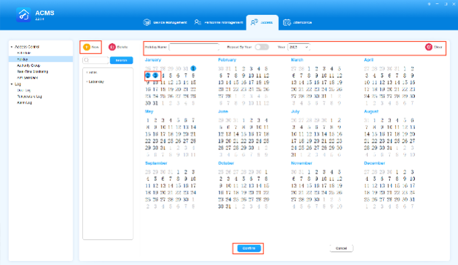Click the ACMS home logo
The width and height of the screenshot is (458, 265).
point(24,15)
